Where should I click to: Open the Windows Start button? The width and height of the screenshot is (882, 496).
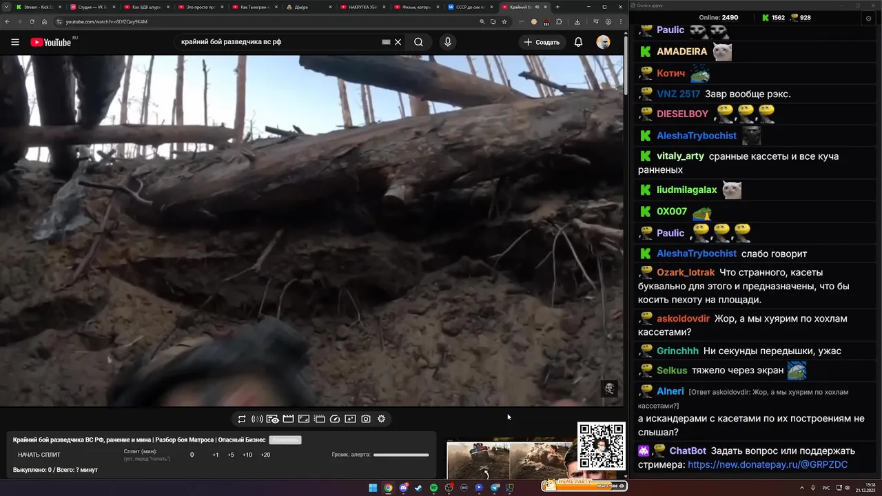pyautogui.click(x=373, y=488)
